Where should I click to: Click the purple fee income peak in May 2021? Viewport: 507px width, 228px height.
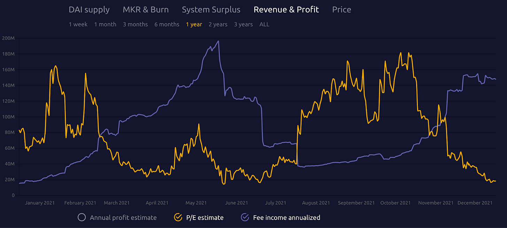tap(218, 41)
